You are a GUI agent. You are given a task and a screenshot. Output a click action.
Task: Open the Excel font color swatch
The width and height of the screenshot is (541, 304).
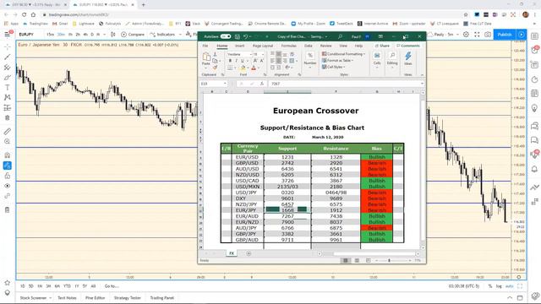tap(254, 68)
